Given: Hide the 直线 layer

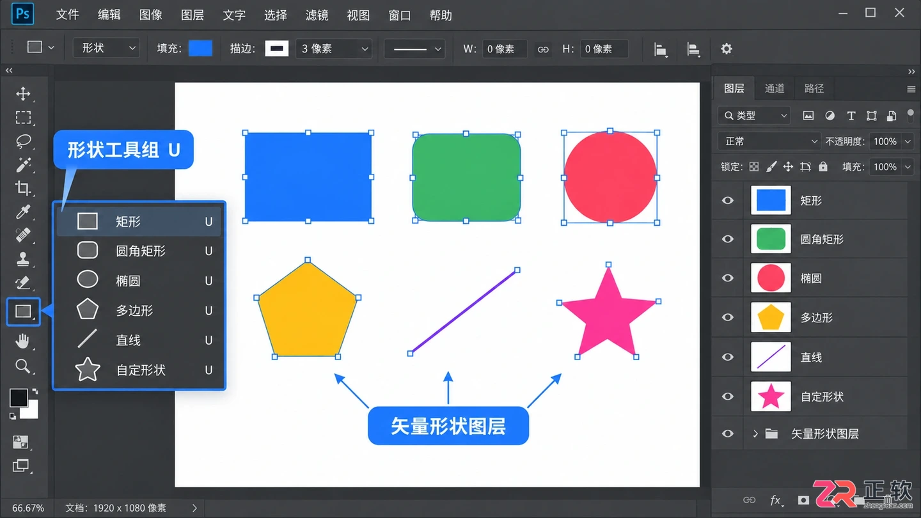Looking at the screenshot, I should 728,357.
